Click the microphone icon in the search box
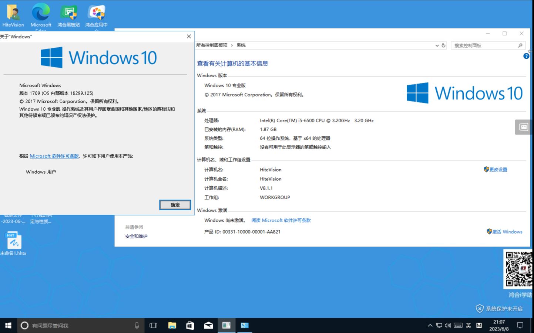Screen dimensions: 534x333 pyautogui.click(x=137, y=325)
